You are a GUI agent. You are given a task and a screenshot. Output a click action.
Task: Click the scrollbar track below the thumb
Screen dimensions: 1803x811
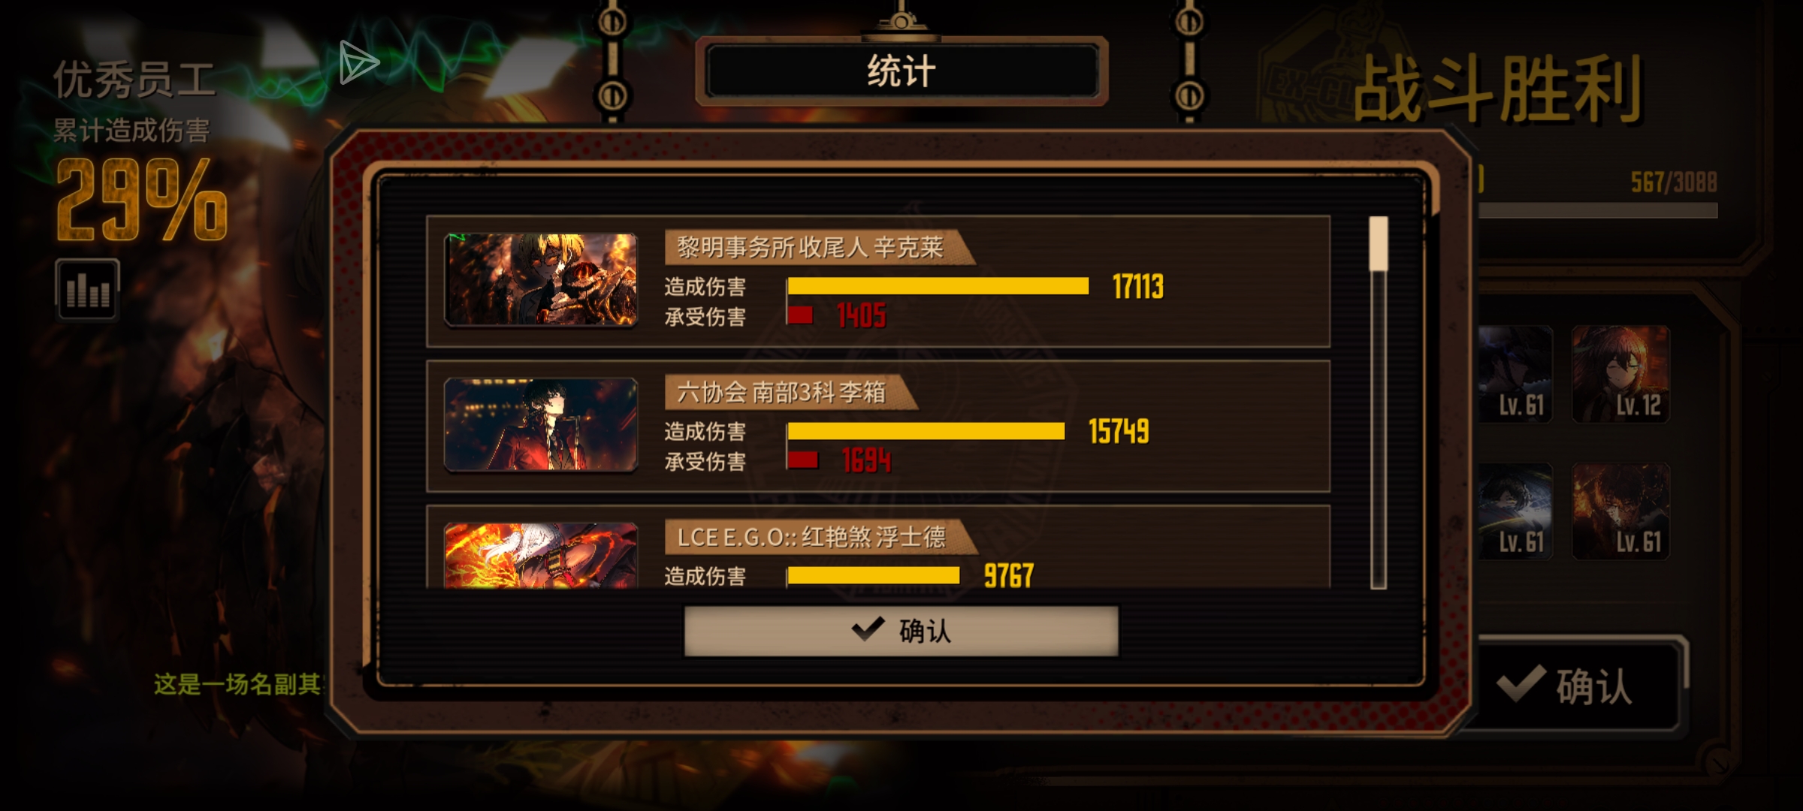(x=1378, y=430)
